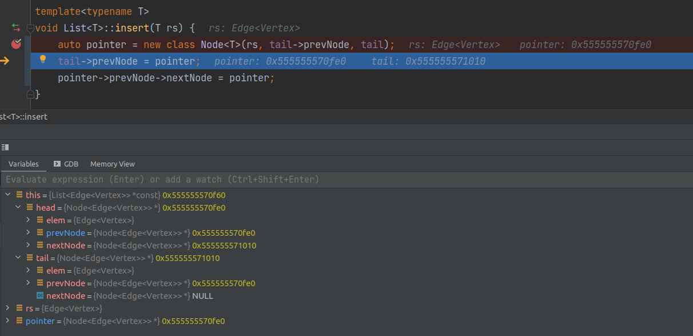Collapse the 'this' variable node

pos(7,195)
